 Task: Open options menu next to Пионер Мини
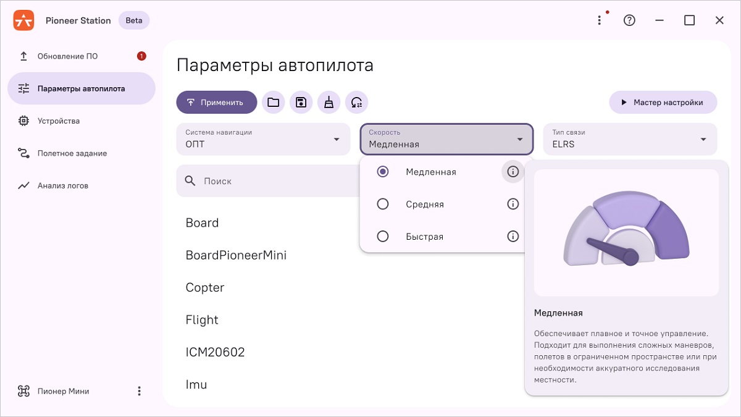139,391
